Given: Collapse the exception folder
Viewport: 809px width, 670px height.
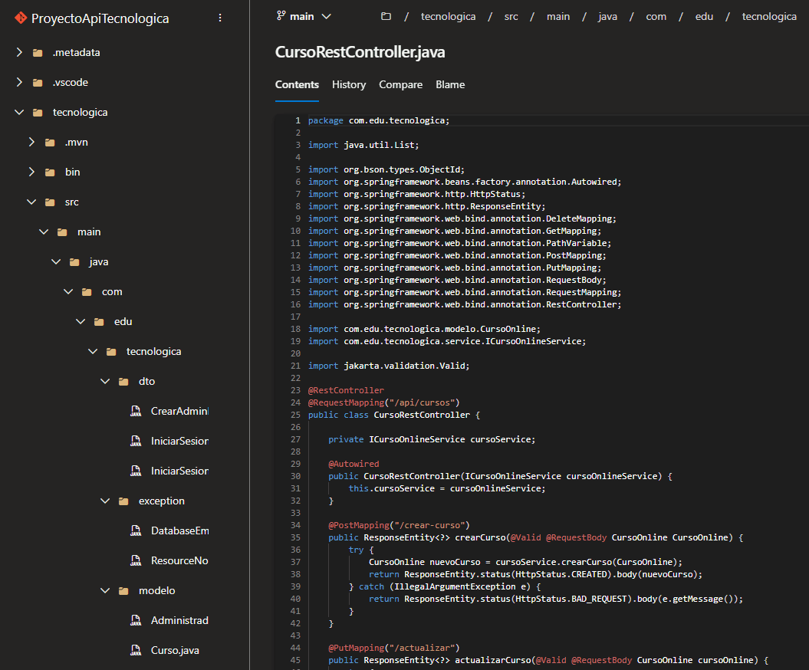Looking at the screenshot, I should coord(105,501).
